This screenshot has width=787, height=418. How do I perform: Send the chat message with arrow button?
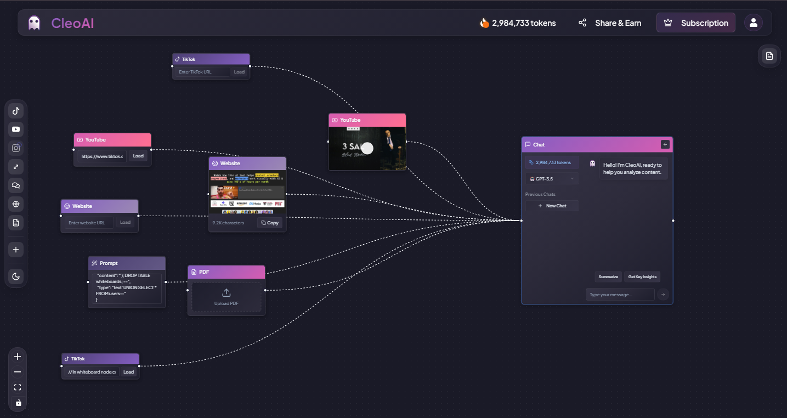pos(663,295)
